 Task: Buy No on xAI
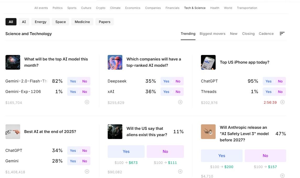point(178,92)
